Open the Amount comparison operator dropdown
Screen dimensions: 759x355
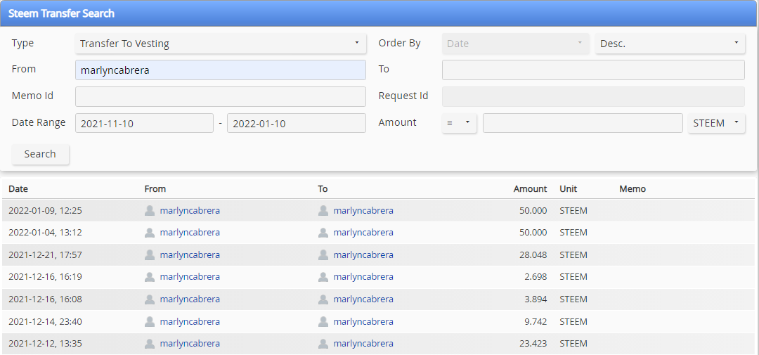[460, 123]
